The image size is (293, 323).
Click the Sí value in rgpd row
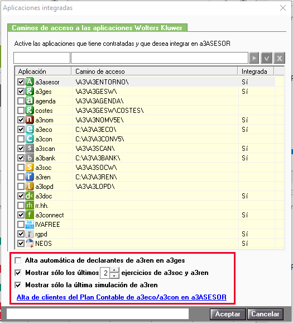(x=244, y=234)
